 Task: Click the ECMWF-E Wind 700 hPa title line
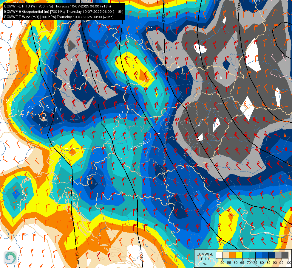(x=59, y=17)
